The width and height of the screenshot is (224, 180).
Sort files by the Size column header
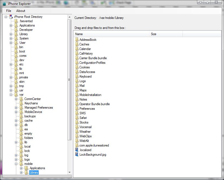[x=166, y=34]
